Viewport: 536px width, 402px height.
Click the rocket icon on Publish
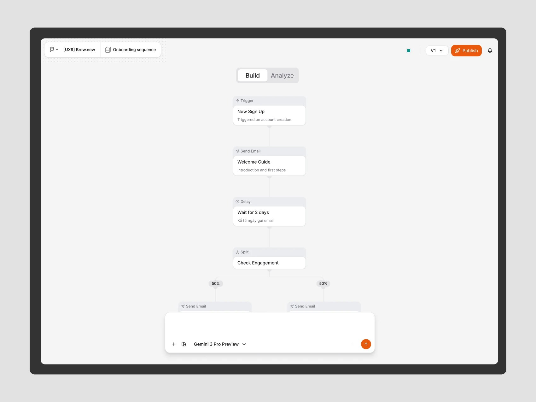click(457, 50)
